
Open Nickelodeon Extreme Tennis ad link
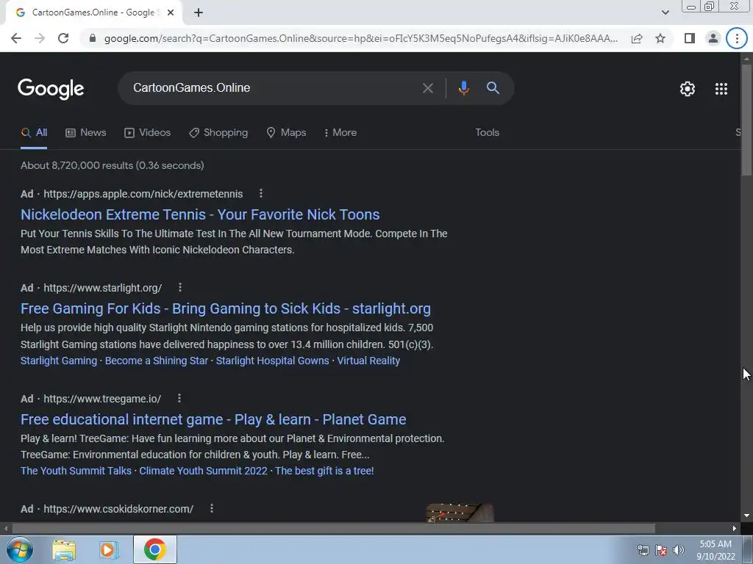point(200,214)
